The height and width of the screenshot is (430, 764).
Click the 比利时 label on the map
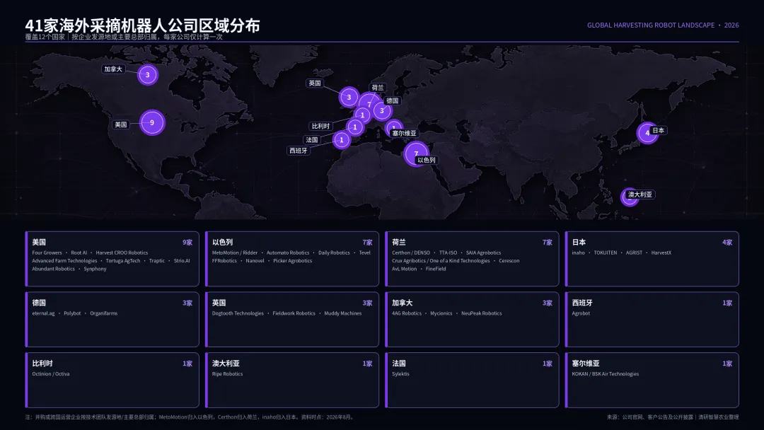click(x=320, y=126)
